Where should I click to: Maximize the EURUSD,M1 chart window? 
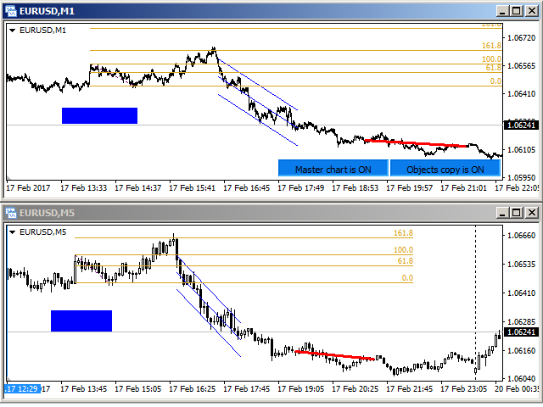point(515,10)
